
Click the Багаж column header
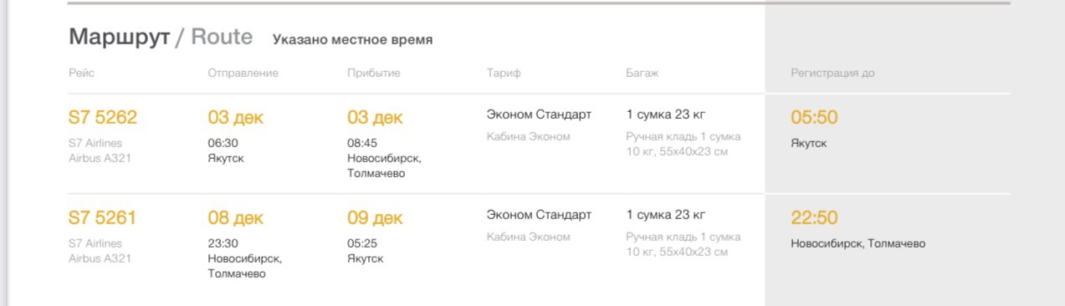coord(643,73)
